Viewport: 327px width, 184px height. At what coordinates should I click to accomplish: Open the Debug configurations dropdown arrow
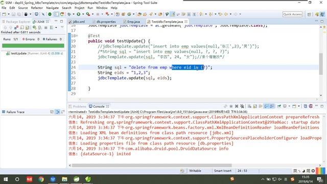[x=74, y=14]
